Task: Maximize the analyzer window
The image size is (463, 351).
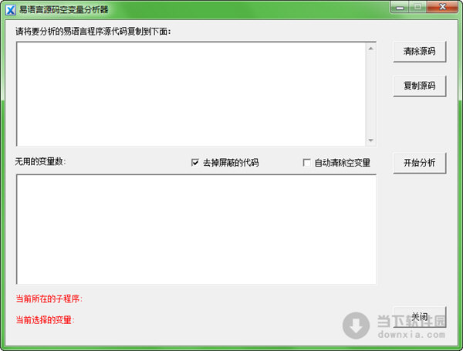Action: [x=417, y=7]
